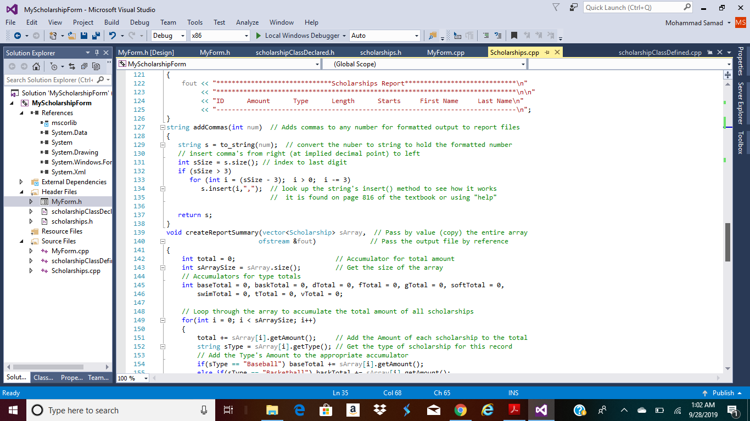
Task: Click the Find in Files icon
Action: point(433,36)
